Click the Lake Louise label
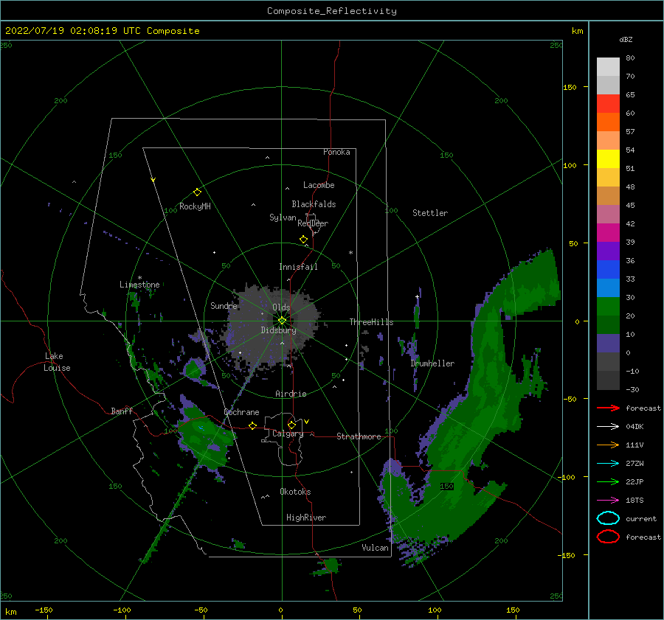This screenshot has height=620, width=664. [58, 362]
